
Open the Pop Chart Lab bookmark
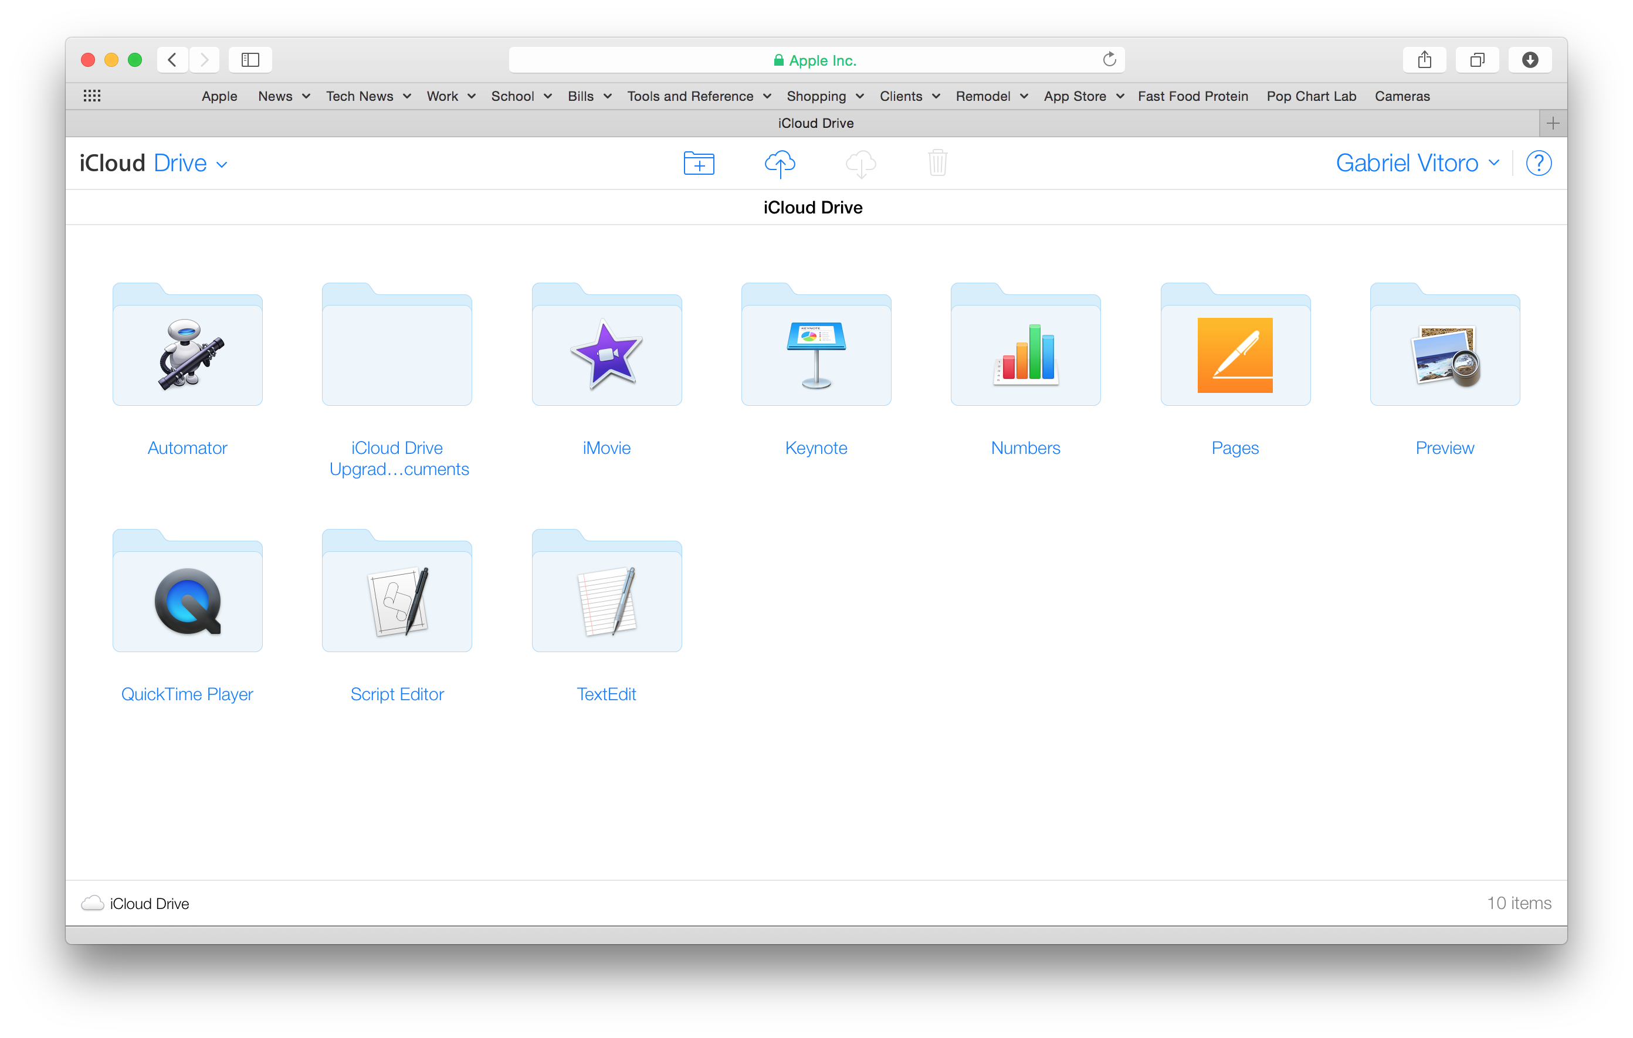pyautogui.click(x=1311, y=96)
